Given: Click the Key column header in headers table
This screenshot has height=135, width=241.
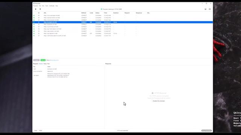Looking at the screenshot, I should click(x=34, y=67).
